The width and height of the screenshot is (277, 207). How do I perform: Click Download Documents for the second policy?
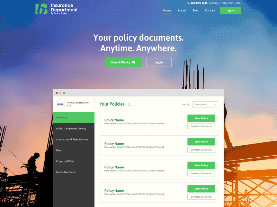(x=201, y=150)
